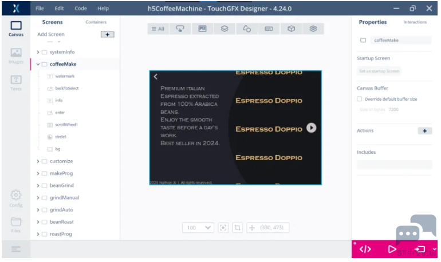This screenshot has height=262, width=441.
Task: Toggle the systemInfo screen checkbox
Action: (x=45, y=52)
